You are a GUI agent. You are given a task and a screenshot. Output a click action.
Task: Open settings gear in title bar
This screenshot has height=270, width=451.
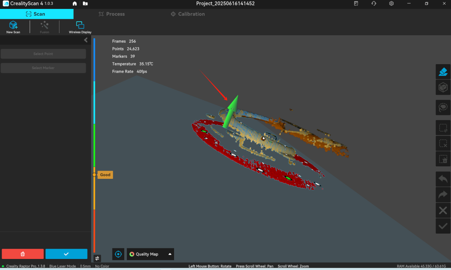click(x=391, y=4)
